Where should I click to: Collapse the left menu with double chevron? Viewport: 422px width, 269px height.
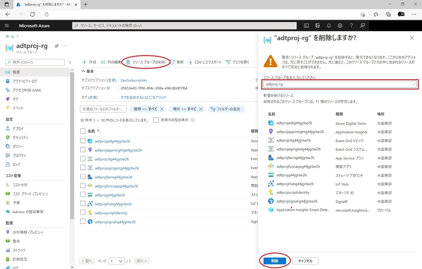(70, 62)
